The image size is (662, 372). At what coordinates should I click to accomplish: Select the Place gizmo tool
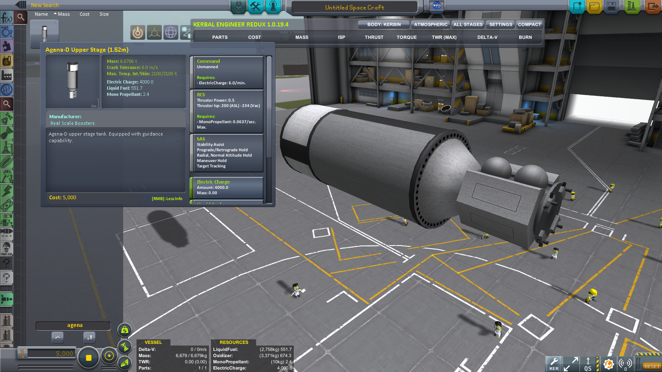pyautogui.click(x=138, y=32)
